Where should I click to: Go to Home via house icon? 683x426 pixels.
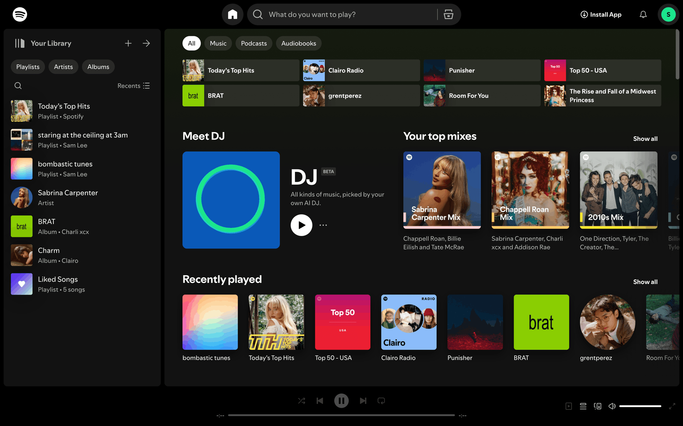point(233,15)
